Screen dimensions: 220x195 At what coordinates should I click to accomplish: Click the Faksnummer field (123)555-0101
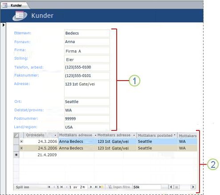(87, 76)
